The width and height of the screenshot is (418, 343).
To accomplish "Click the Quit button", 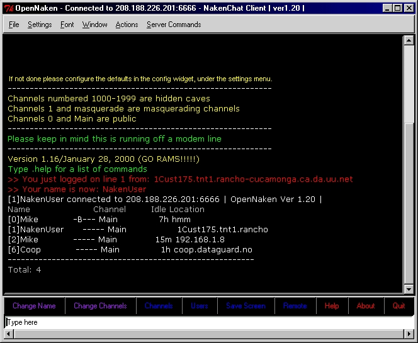I will click(x=399, y=306).
